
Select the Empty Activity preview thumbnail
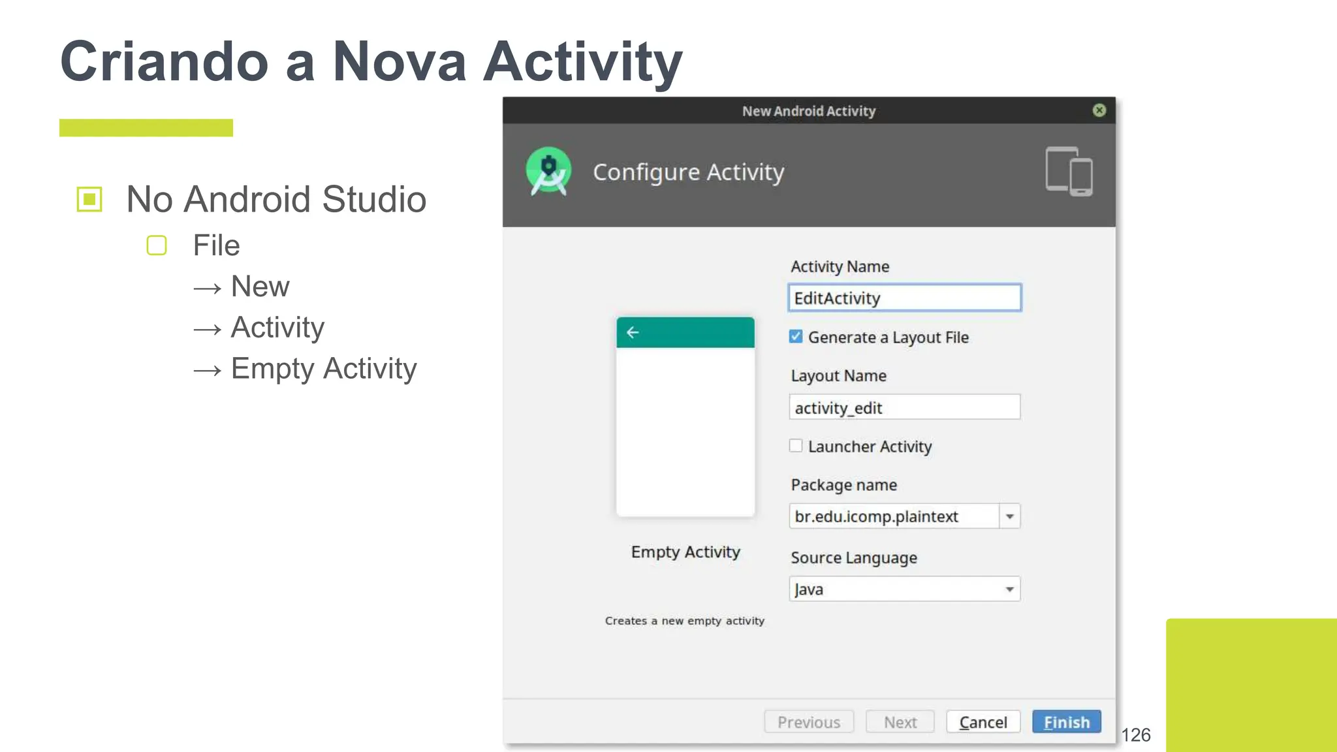[x=685, y=417]
